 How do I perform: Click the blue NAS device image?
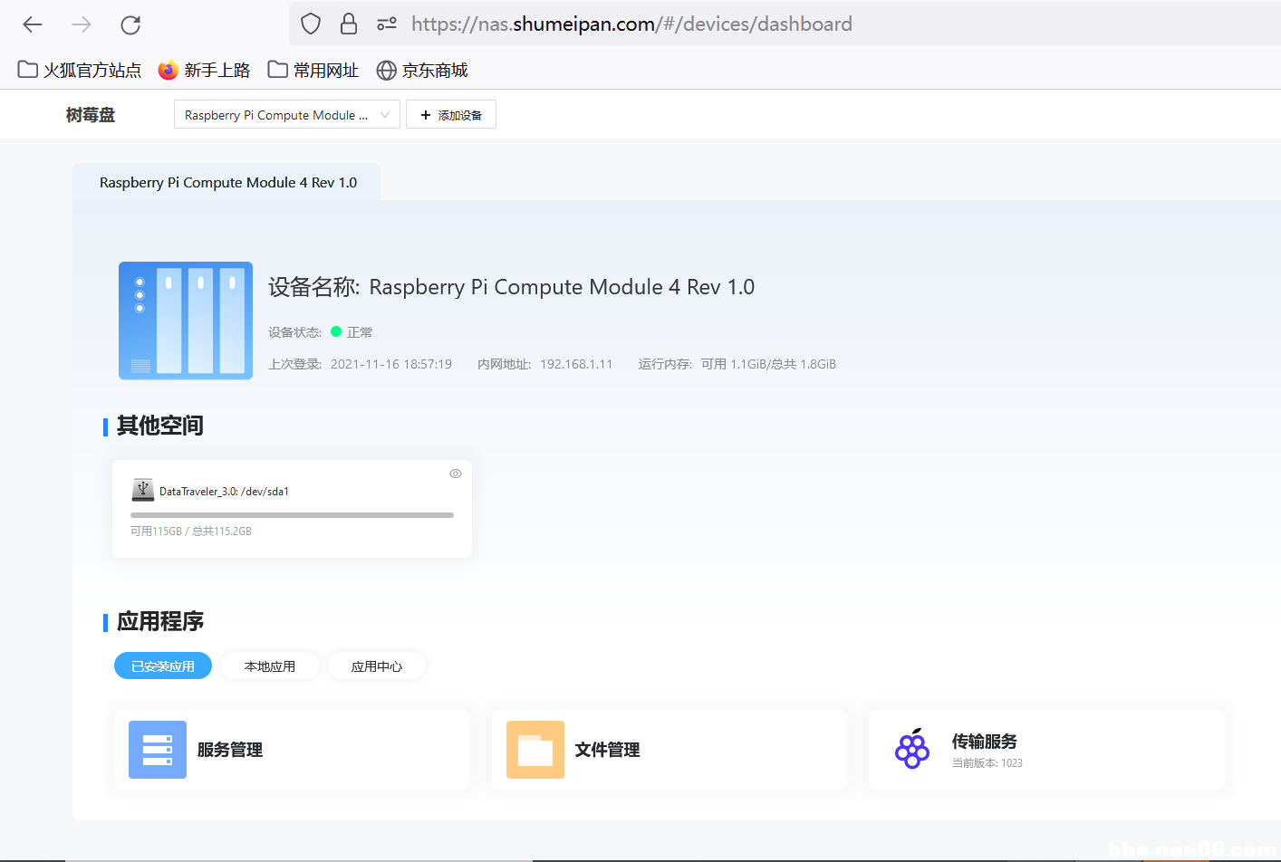pyautogui.click(x=186, y=321)
